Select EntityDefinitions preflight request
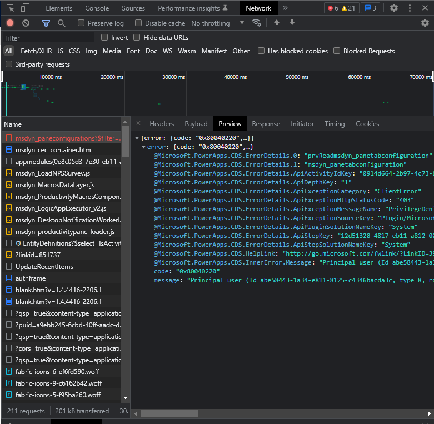The height and width of the screenshot is (424, 434). (x=61, y=243)
